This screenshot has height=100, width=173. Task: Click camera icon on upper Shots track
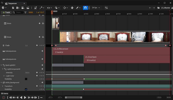click(43, 23)
